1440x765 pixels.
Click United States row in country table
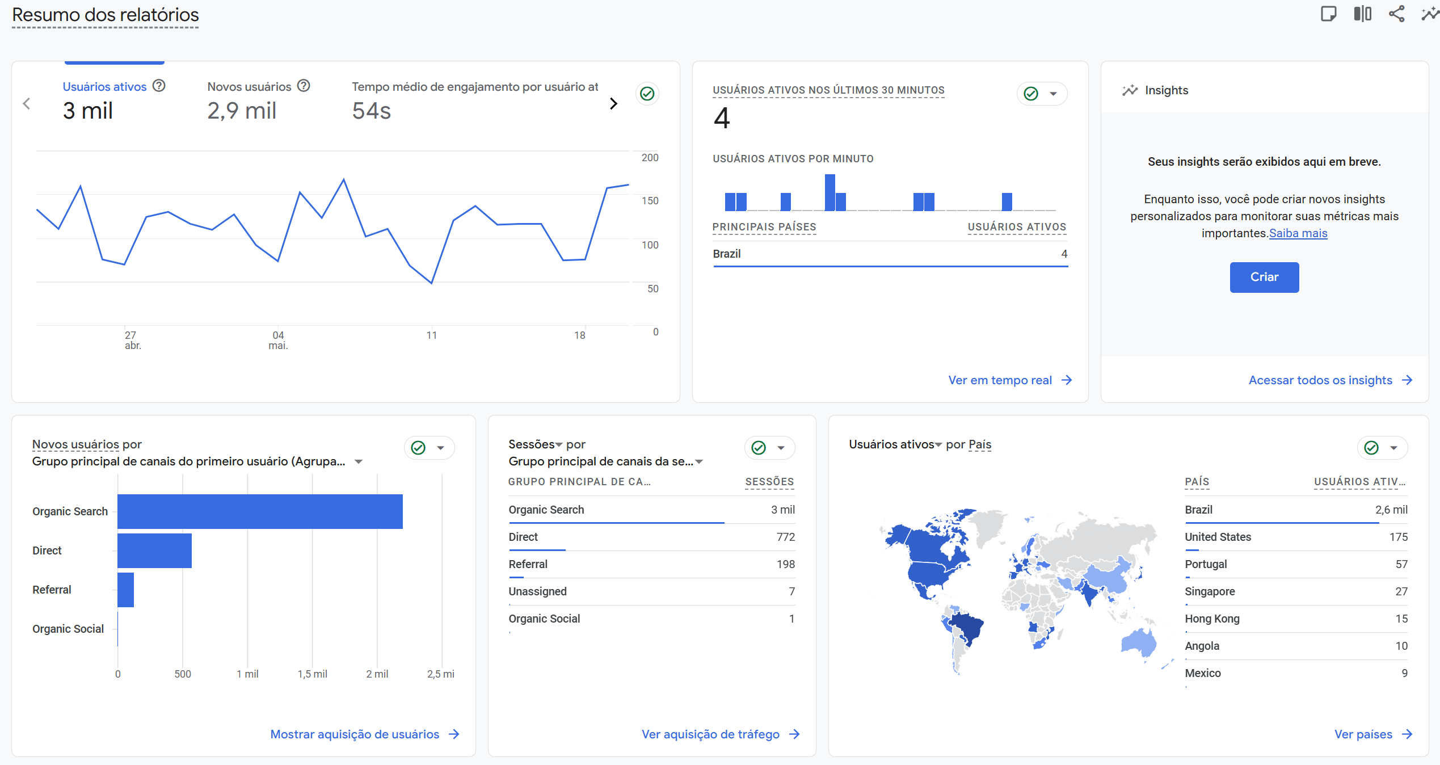(1296, 537)
